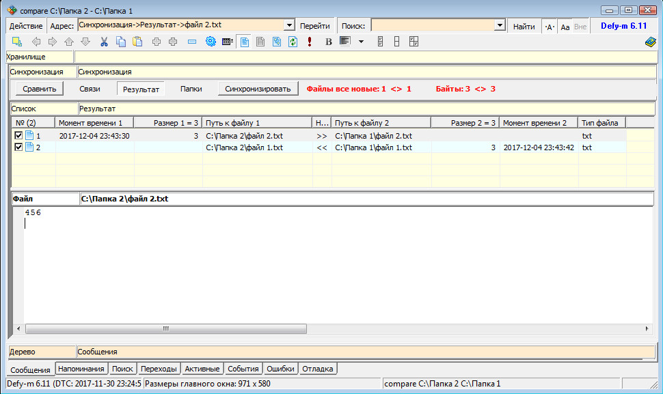Viewport: 663px width, 394px height.
Task: Click the blue linked-documents toolbar icon
Action: coord(277,42)
